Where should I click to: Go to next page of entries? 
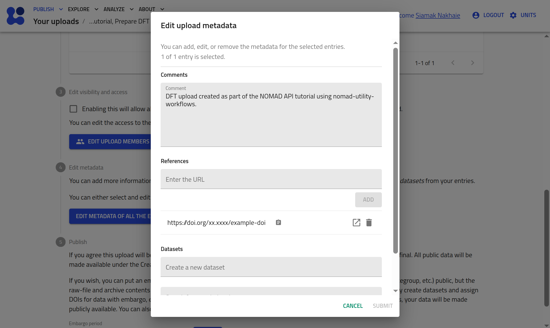473,63
